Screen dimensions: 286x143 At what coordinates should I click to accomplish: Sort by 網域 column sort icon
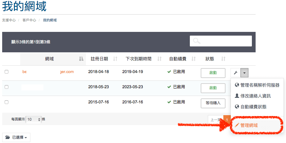[x=81, y=59]
